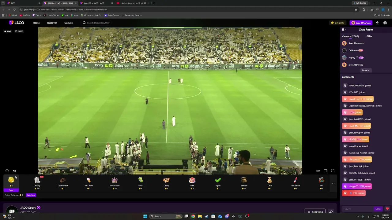Open the language globe icon
The width and height of the screenshot is (392, 220).
tap(385, 23)
